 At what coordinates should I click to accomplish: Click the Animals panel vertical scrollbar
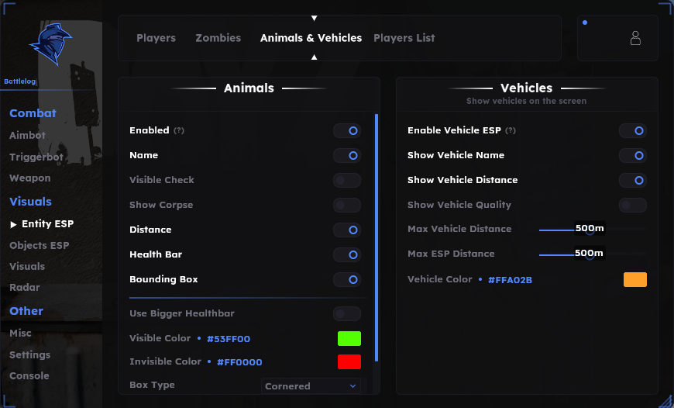tap(377, 237)
